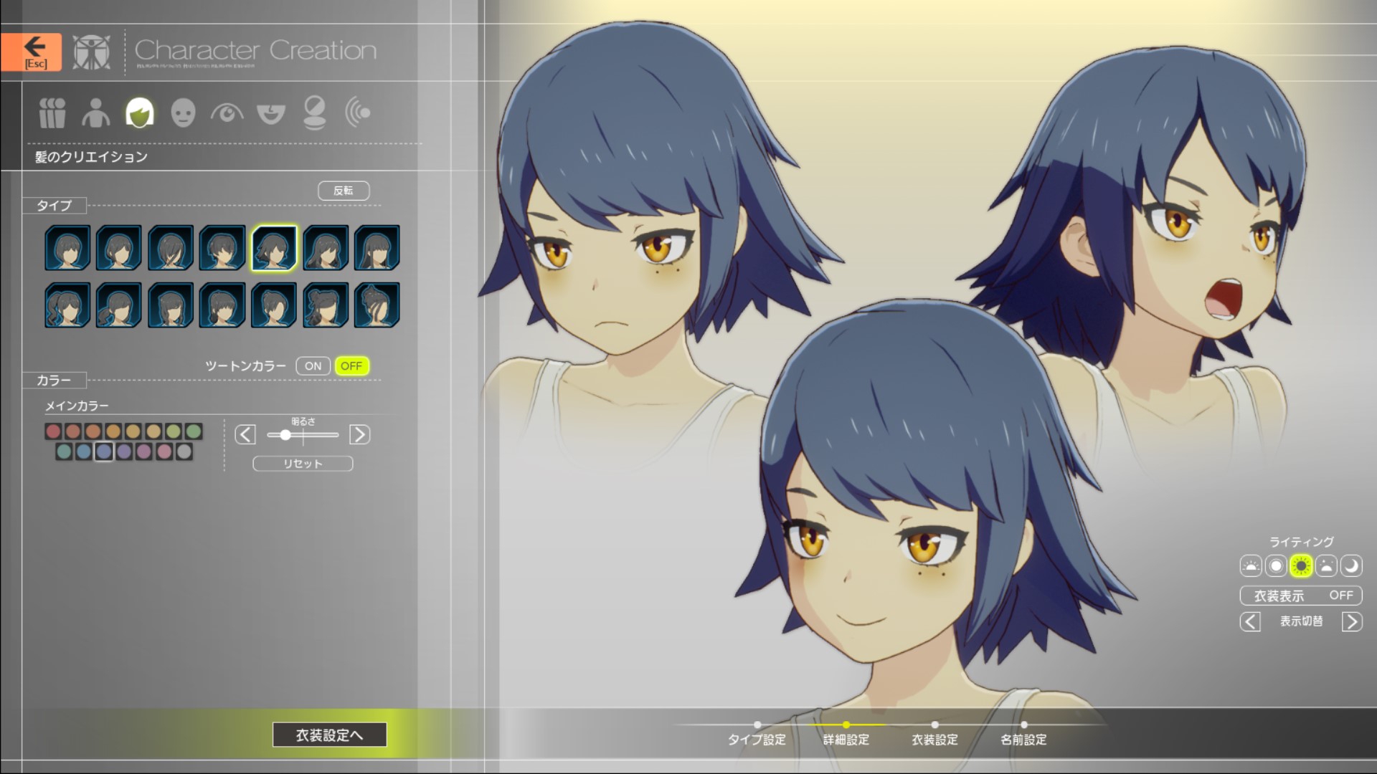This screenshot has width=1377, height=774.
Task: Open the face shape tab icon
Action: pyautogui.click(x=184, y=113)
